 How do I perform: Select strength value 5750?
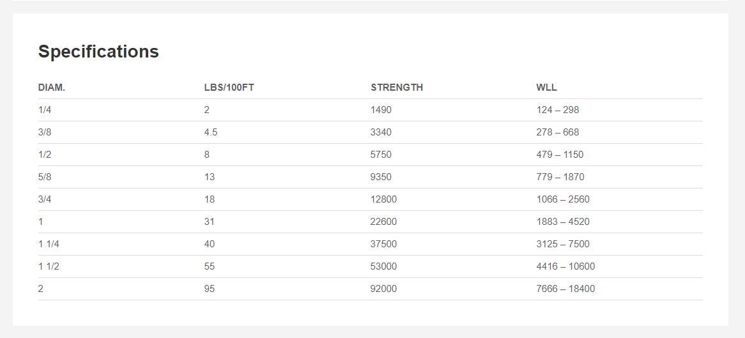(381, 155)
